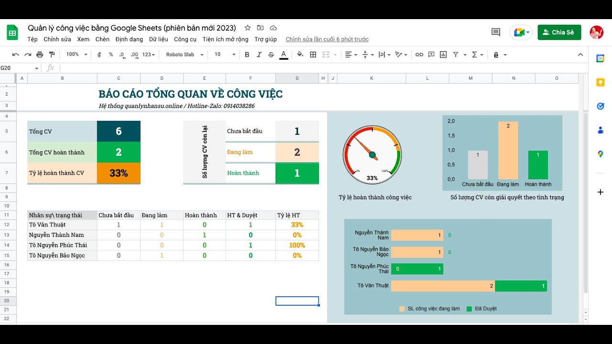Open the Chỉnh sửa menu
The image size is (612, 344).
tap(57, 39)
